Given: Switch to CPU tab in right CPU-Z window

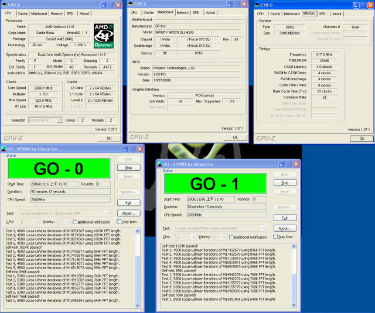Looking at the screenshot, I should 260,14.
